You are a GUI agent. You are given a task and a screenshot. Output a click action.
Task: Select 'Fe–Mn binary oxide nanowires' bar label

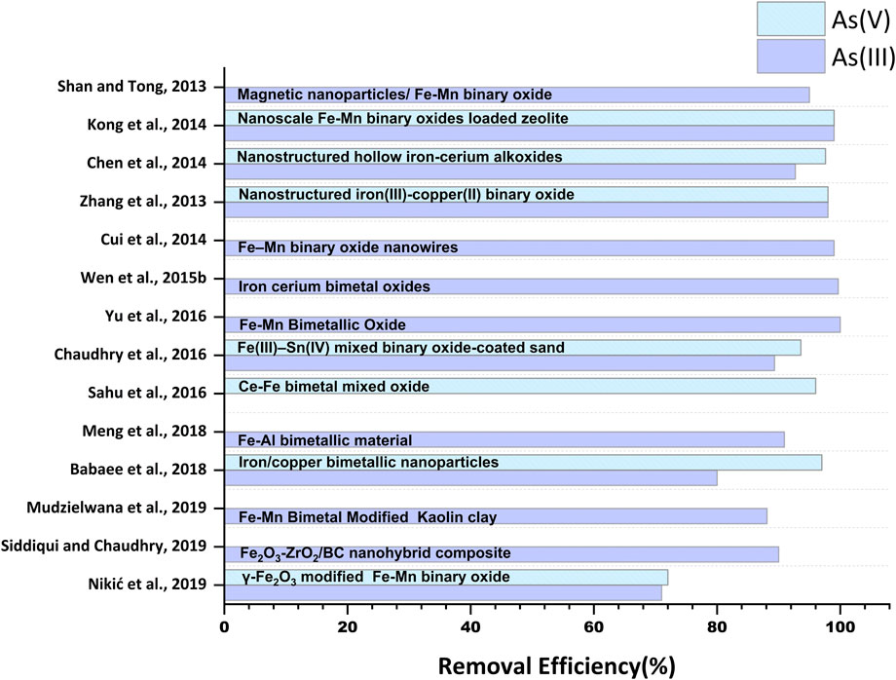(x=348, y=247)
